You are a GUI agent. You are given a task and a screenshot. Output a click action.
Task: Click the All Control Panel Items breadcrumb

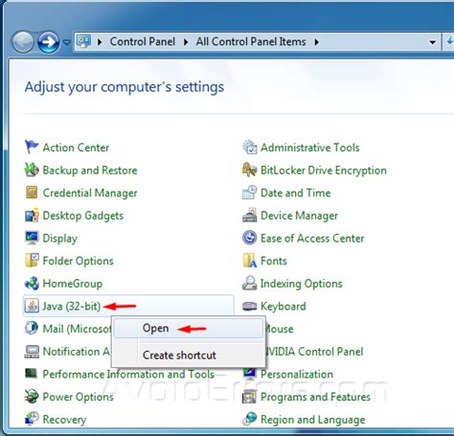[251, 41]
